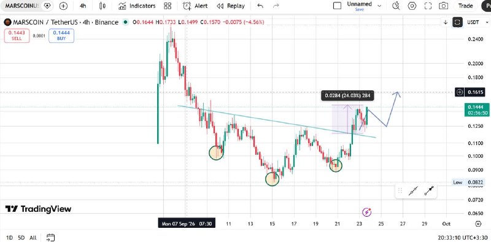Click the measurement label 0.0284 (24.03%) 284
Screen dimensions: 491x242
(347, 95)
